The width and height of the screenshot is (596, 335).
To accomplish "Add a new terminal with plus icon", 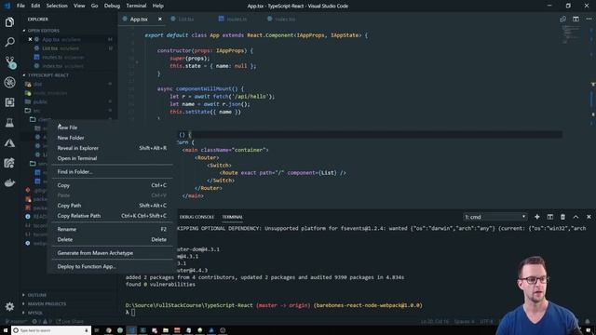I will click(x=537, y=217).
